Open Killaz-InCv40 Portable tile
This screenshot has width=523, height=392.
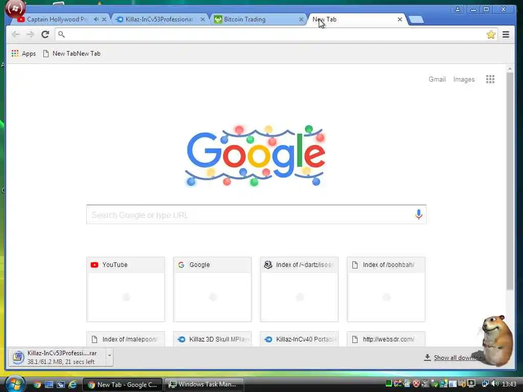[x=299, y=339]
